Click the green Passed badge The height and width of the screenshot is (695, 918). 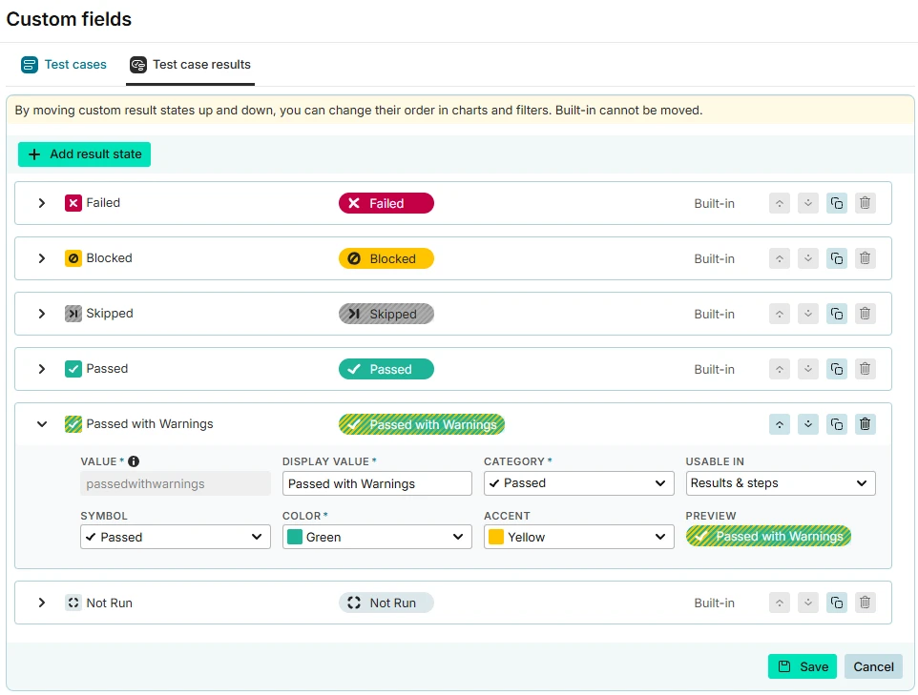tap(386, 369)
